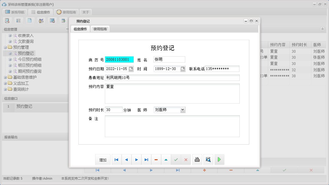Open the 医师 doctor dropdown

pyautogui.click(x=182, y=110)
